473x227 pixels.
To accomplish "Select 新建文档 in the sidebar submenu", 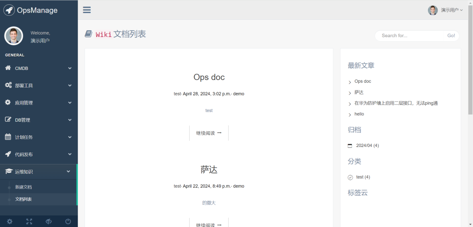I will (23, 187).
